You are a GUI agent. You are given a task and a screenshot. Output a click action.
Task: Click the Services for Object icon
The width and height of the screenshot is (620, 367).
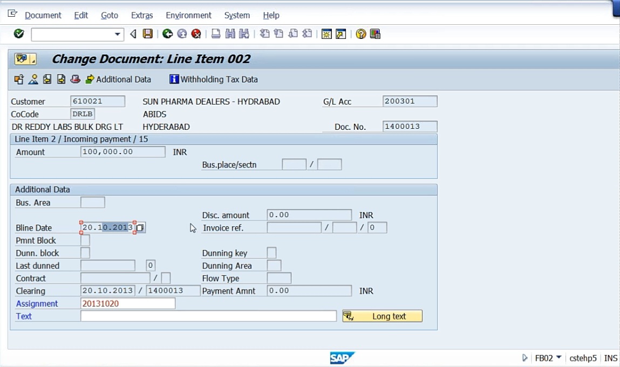point(22,59)
